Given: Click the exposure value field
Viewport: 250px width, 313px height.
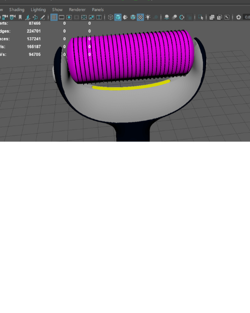Looking at the screenshot, I should pos(246,17).
